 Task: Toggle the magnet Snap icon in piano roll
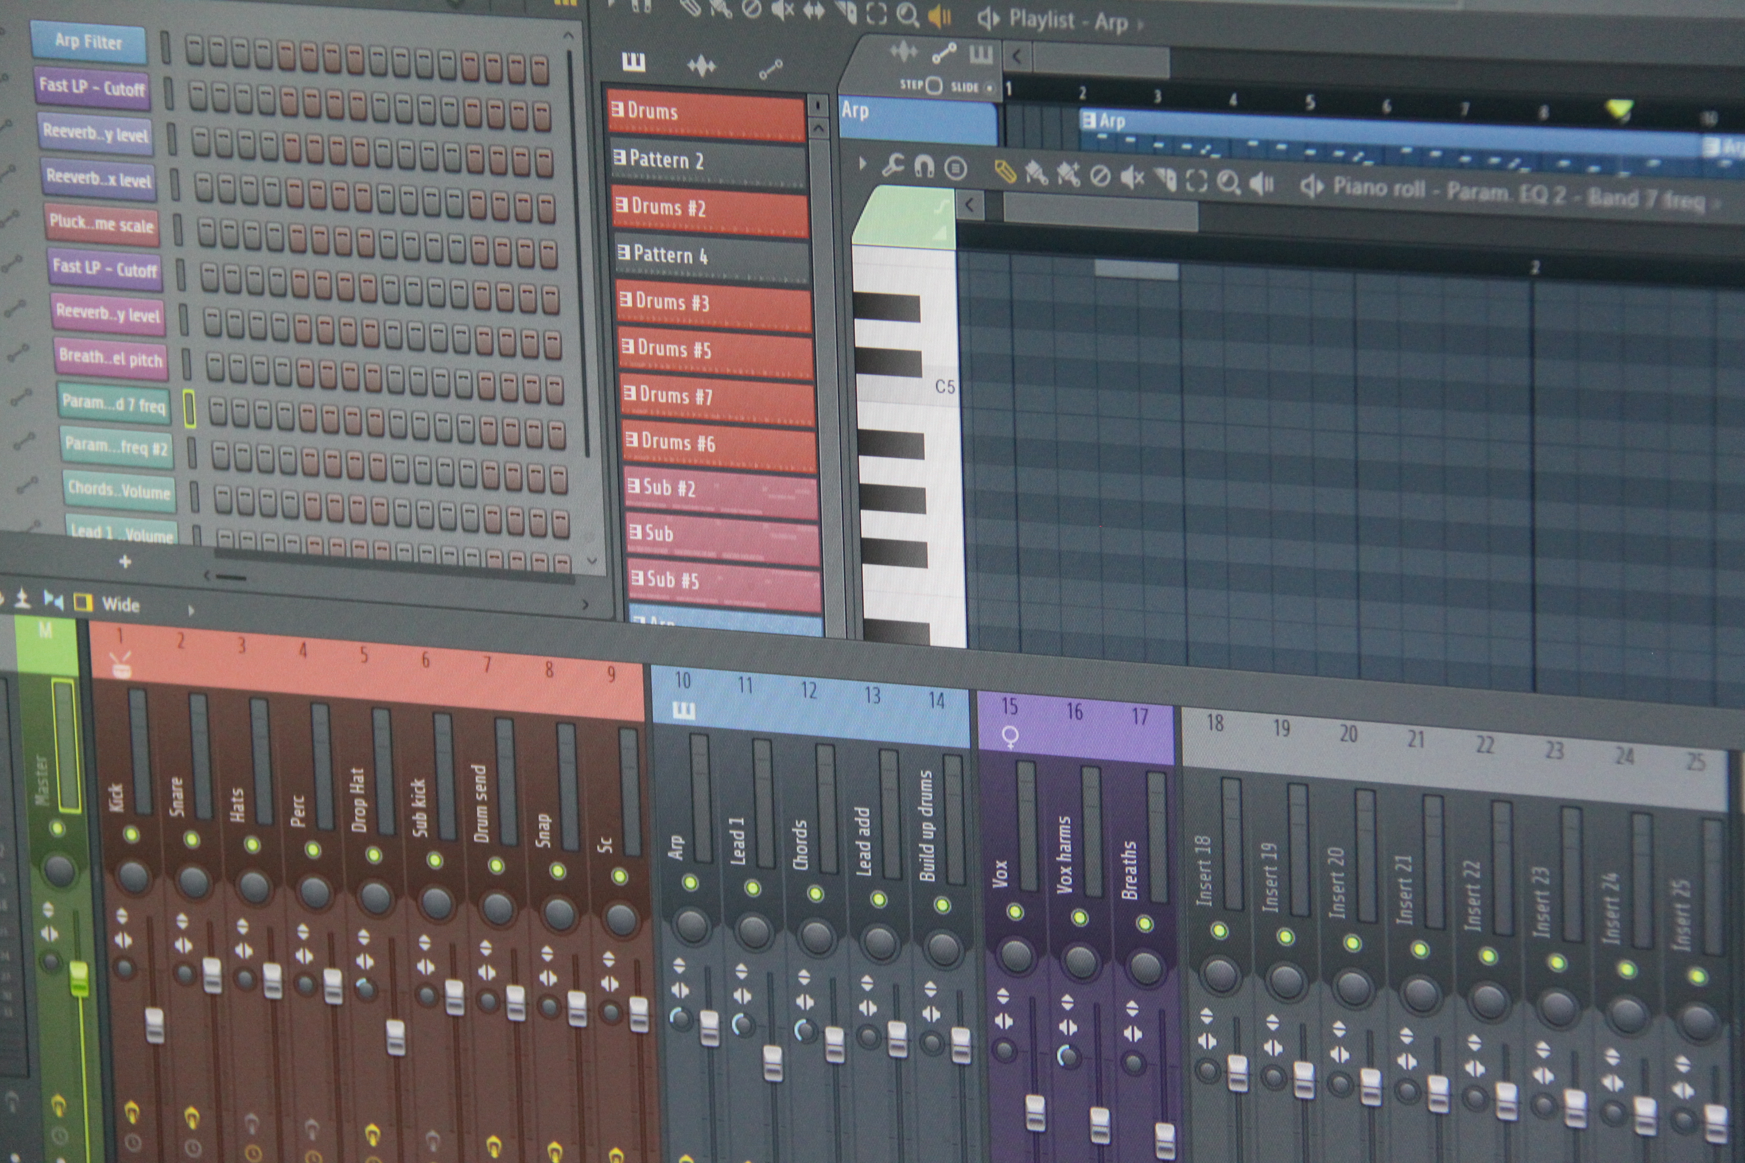(x=923, y=166)
